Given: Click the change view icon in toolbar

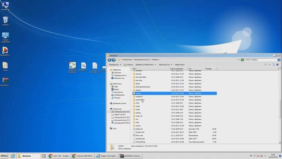Looking at the screenshot, I should pos(266,64).
